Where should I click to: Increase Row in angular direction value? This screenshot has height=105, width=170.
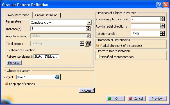(162, 18)
